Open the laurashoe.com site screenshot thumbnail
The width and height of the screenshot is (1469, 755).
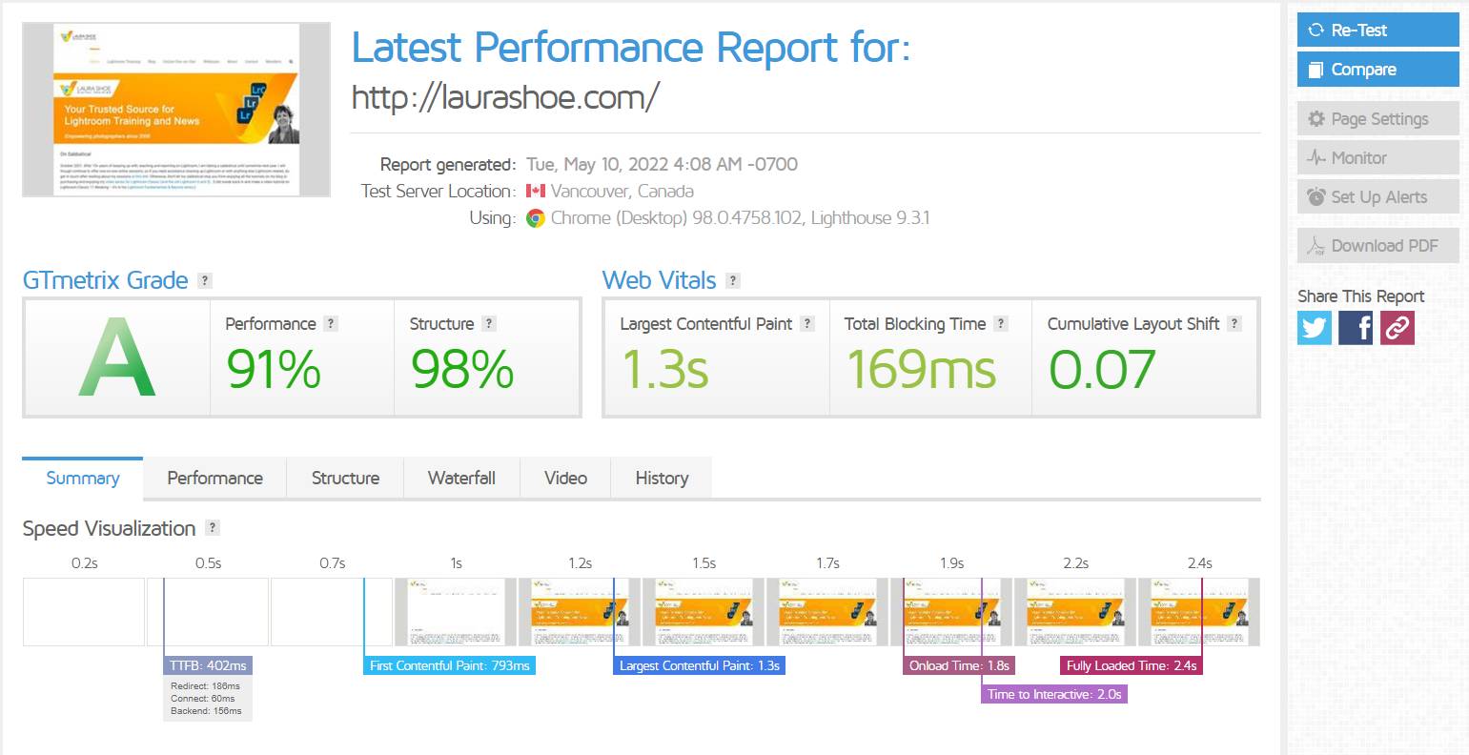tap(176, 110)
